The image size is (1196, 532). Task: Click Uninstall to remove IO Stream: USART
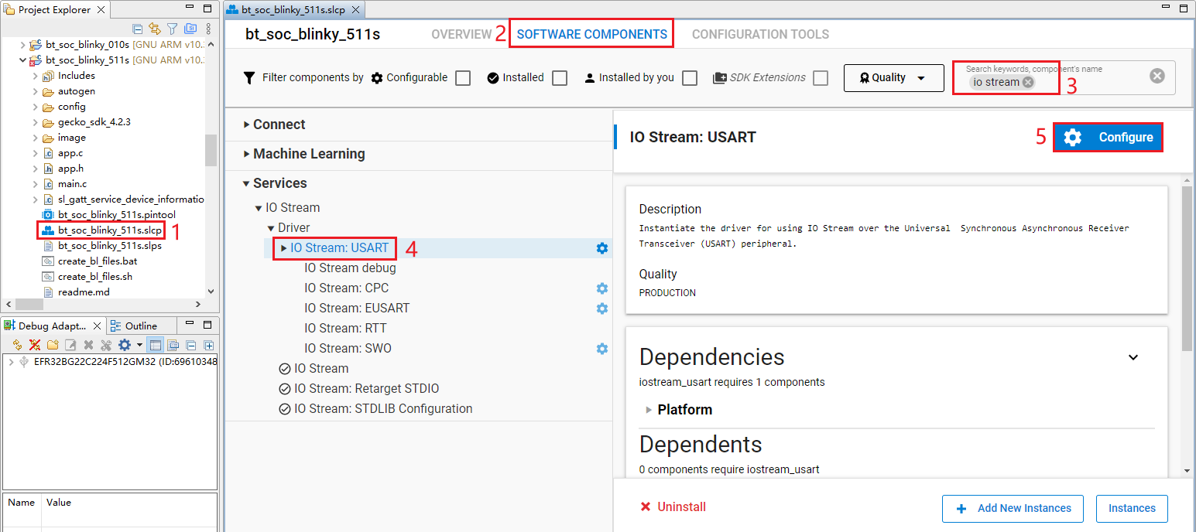pyautogui.click(x=672, y=506)
